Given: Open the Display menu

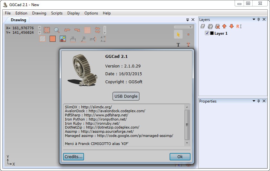Looking at the screenshot, I should click(x=73, y=13).
